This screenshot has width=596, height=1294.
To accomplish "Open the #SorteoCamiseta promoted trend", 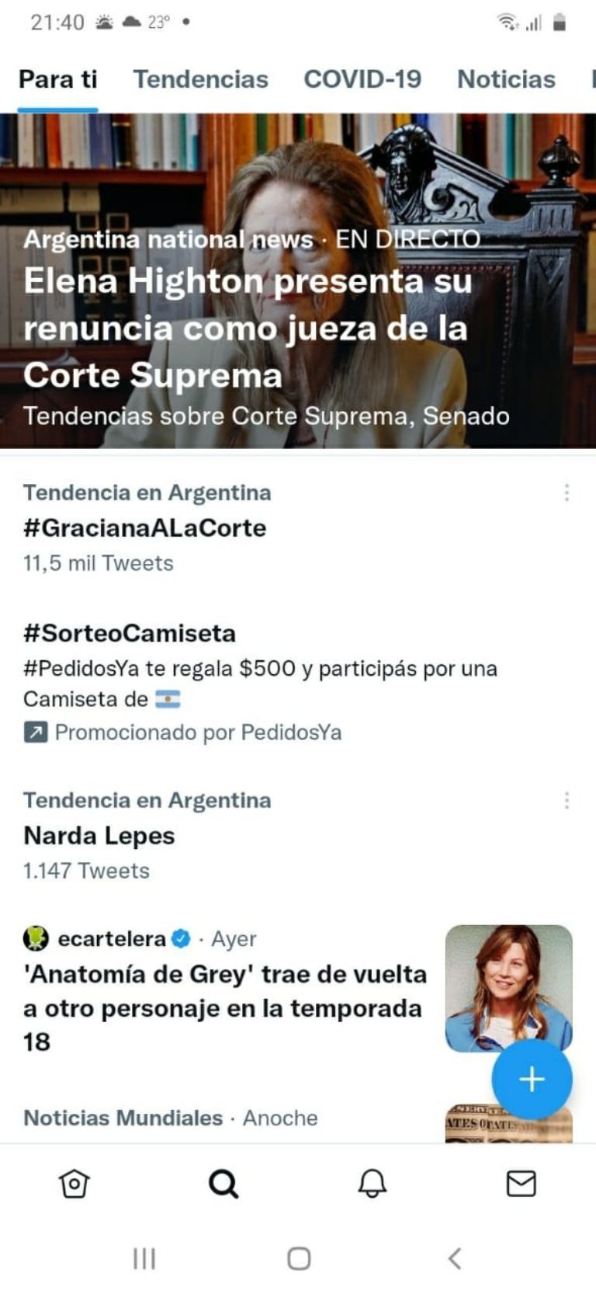I will click(130, 634).
